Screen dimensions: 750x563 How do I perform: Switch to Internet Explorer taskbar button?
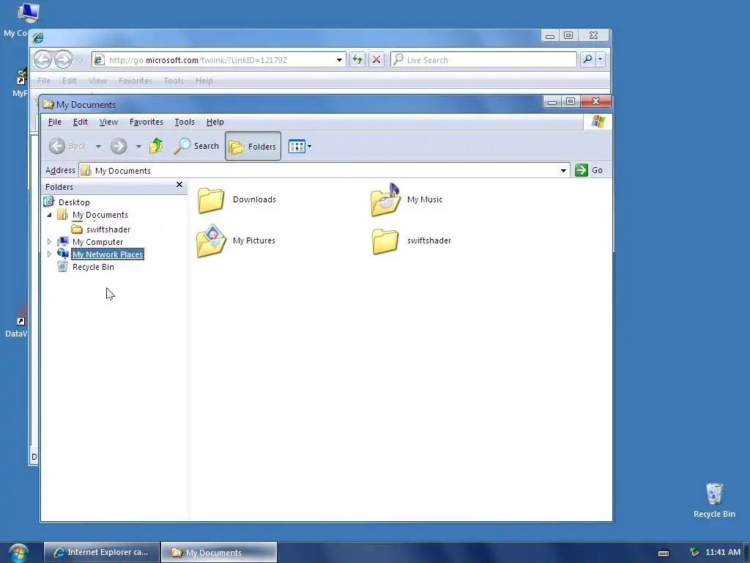102,552
